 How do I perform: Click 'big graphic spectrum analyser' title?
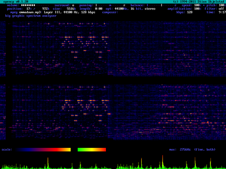[31, 16]
